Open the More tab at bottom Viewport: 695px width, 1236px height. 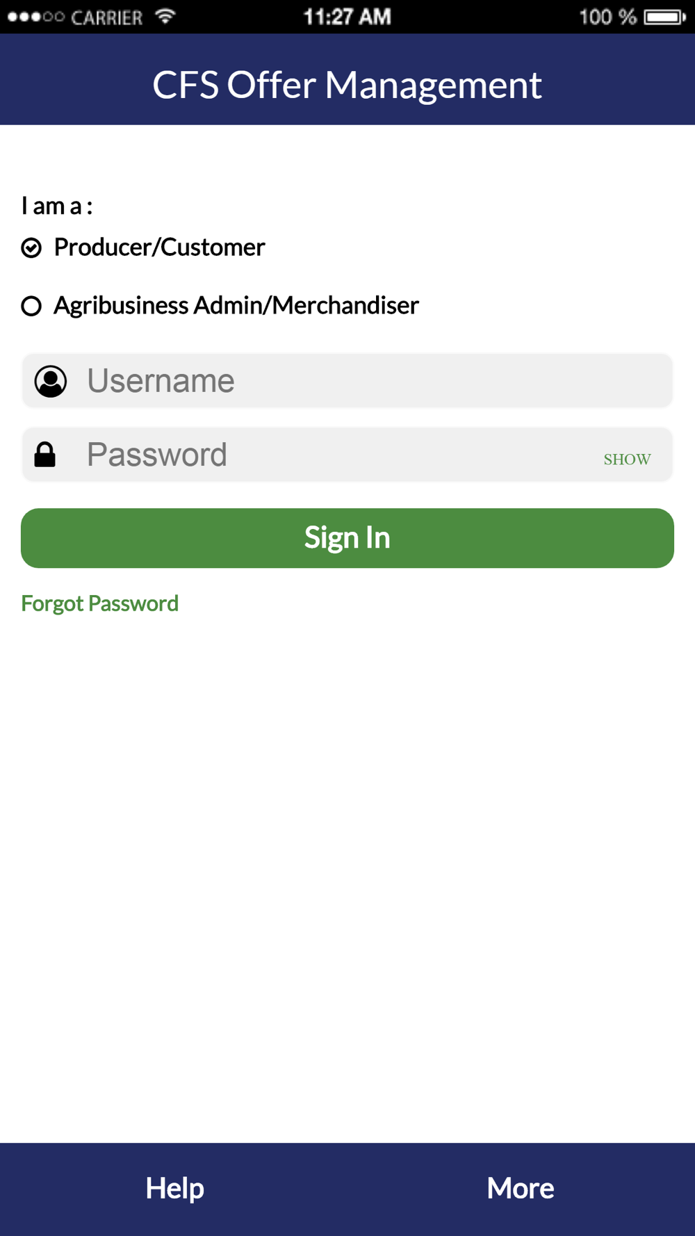521,1188
